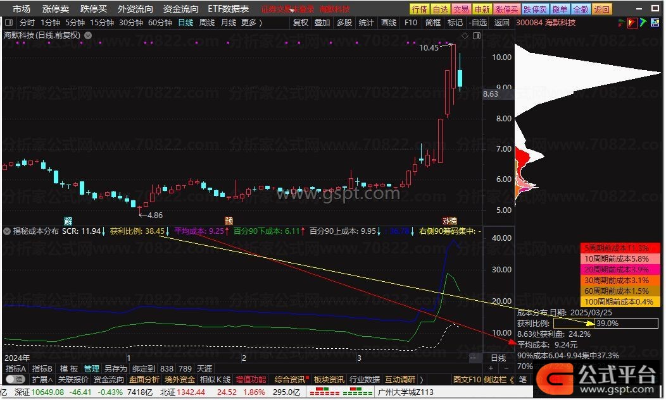Image resolution: width=666 pixels, height=400 pixels.
Task: Switch to the 5分钟 timeframe
Action: click(75, 23)
